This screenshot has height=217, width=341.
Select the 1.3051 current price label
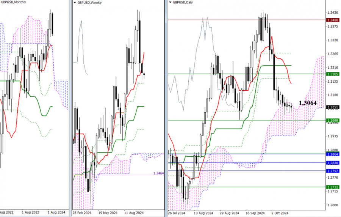point(333,107)
